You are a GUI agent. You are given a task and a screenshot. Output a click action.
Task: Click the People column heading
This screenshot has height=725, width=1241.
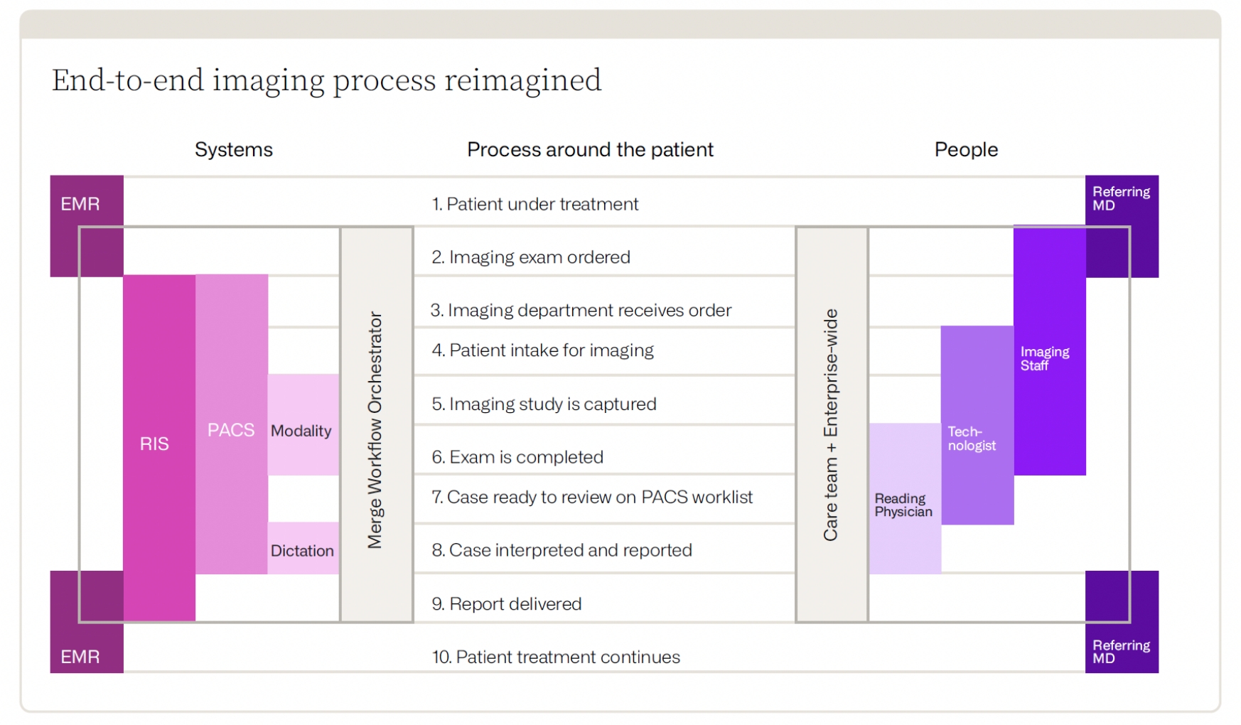tap(966, 149)
